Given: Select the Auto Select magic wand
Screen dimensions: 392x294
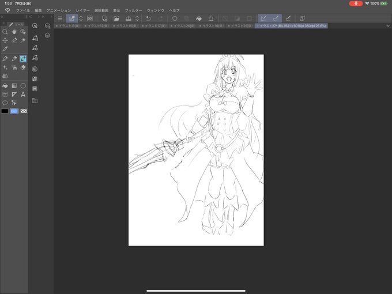Looking at the screenshot, I should pos(23,40).
